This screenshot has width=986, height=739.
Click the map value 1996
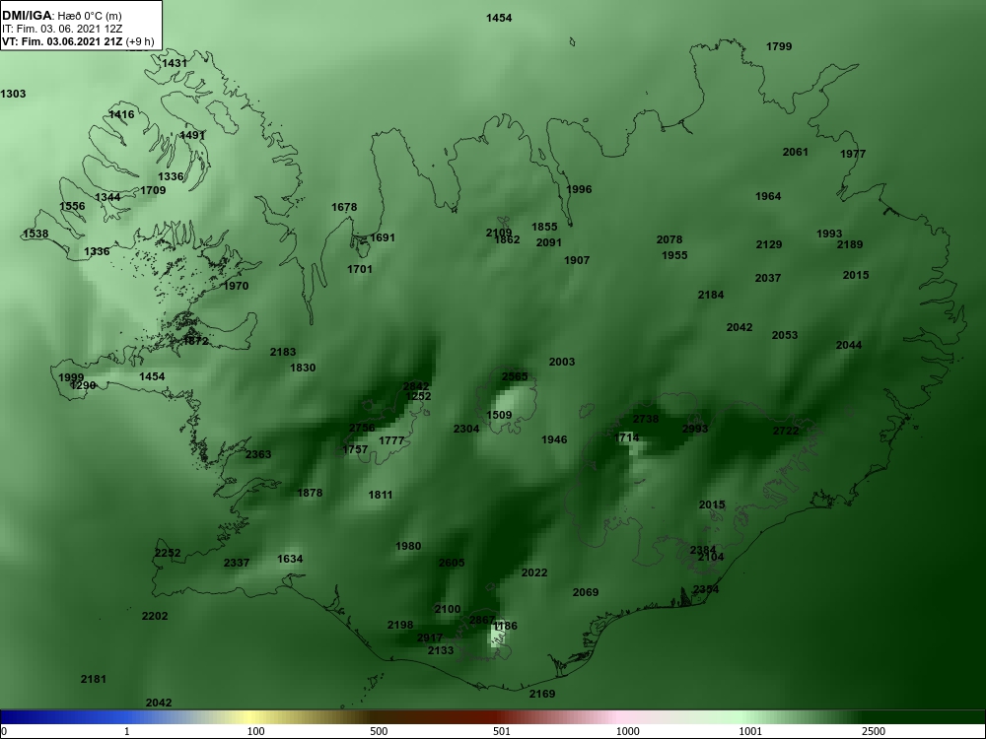[x=579, y=189]
